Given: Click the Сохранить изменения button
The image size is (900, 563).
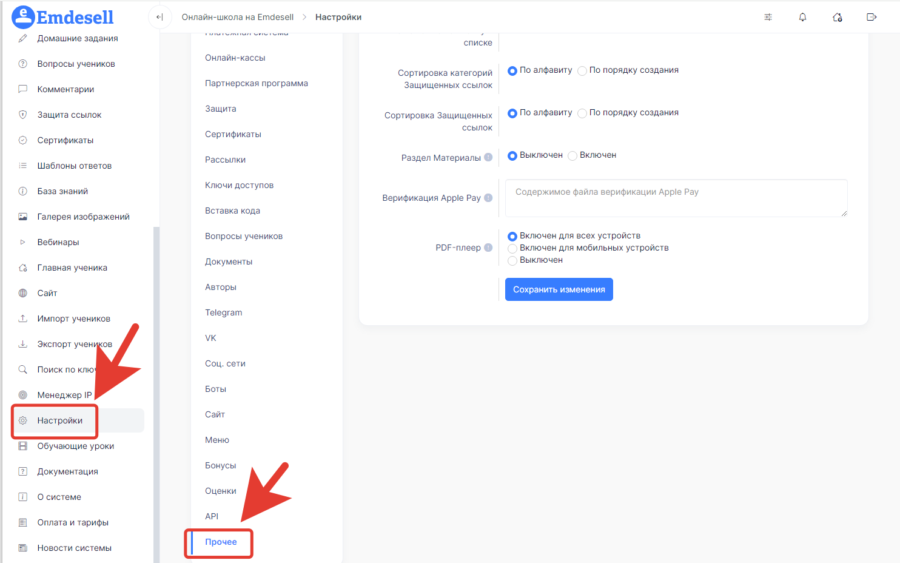Looking at the screenshot, I should 559,289.
